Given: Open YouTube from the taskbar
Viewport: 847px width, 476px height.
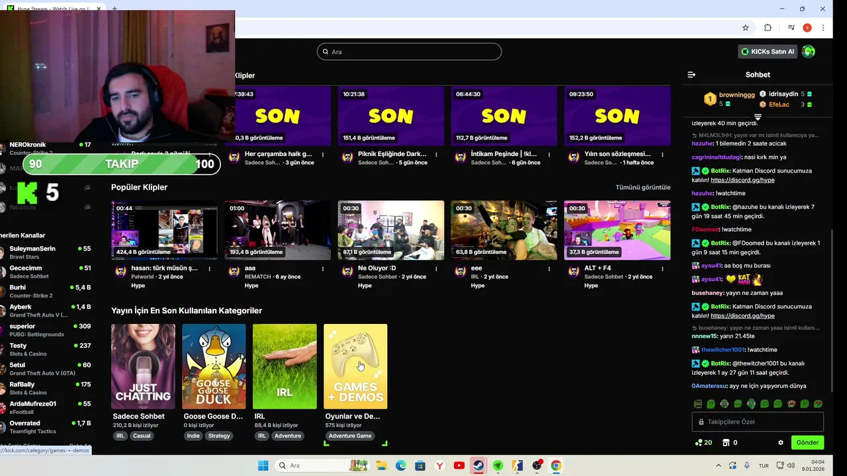Looking at the screenshot, I should click(459, 465).
